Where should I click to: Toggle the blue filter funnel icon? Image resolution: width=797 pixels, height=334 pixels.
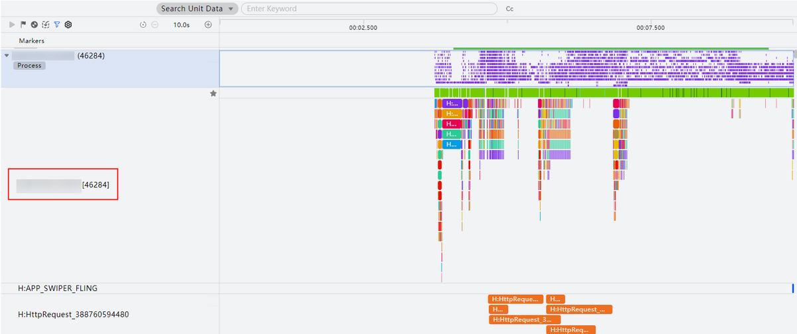point(56,25)
